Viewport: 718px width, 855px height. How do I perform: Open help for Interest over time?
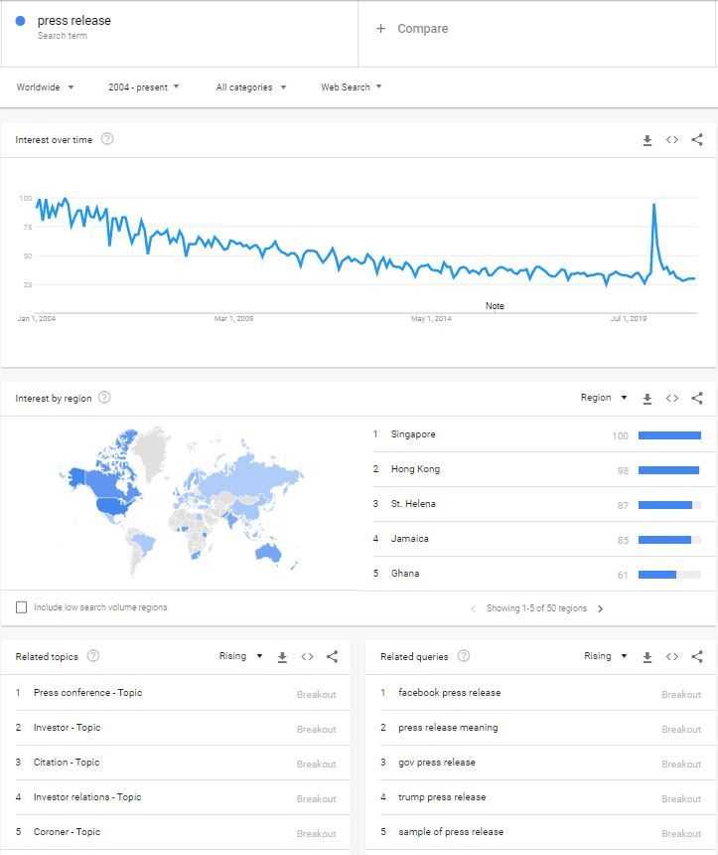[x=107, y=139]
